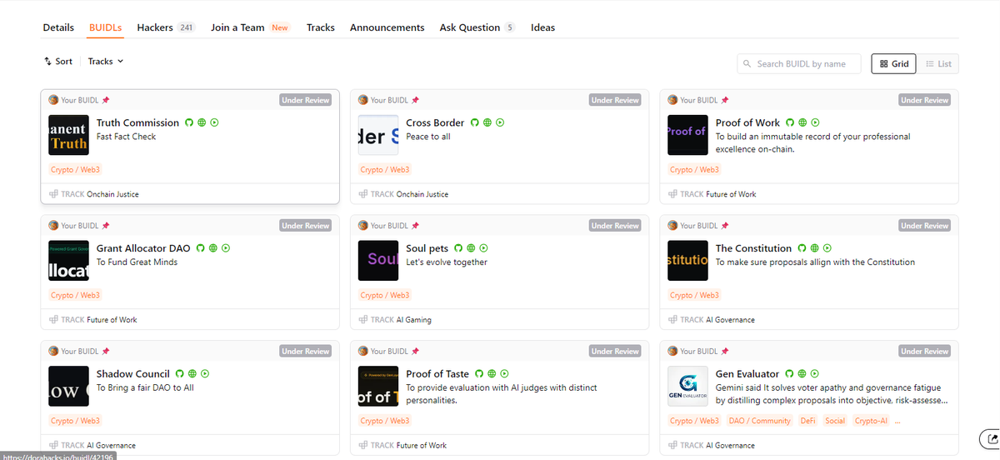The image size is (1000, 460).
Task: Open website globe icon for Shadow Council
Action: 192,374
